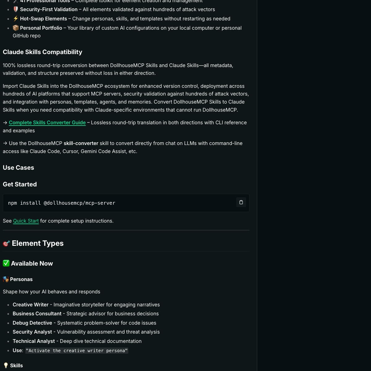Follow the Quick Start link
The height and width of the screenshot is (371, 371).
click(x=26, y=221)
